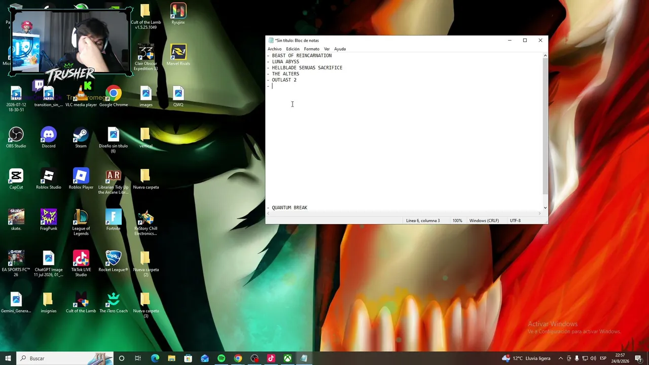The image size is (649, 365).
Task: Open the Windows Start menu
Action: 8,358
